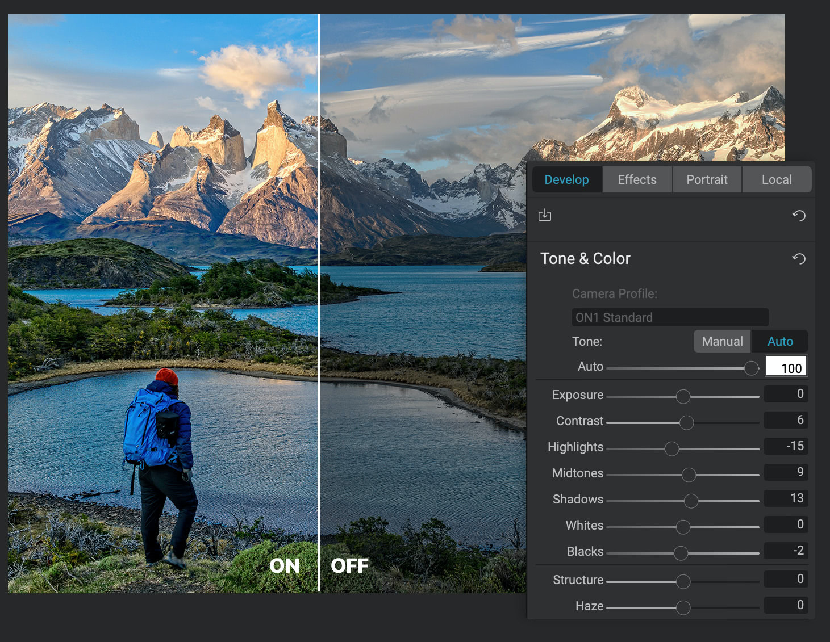This screenshot has width=830, height=642.
Task: Click the Shadows slider knob
Action: pos(691,501)
